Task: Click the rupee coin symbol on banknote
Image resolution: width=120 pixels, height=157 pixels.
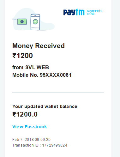Action: (x=22, y=21)
